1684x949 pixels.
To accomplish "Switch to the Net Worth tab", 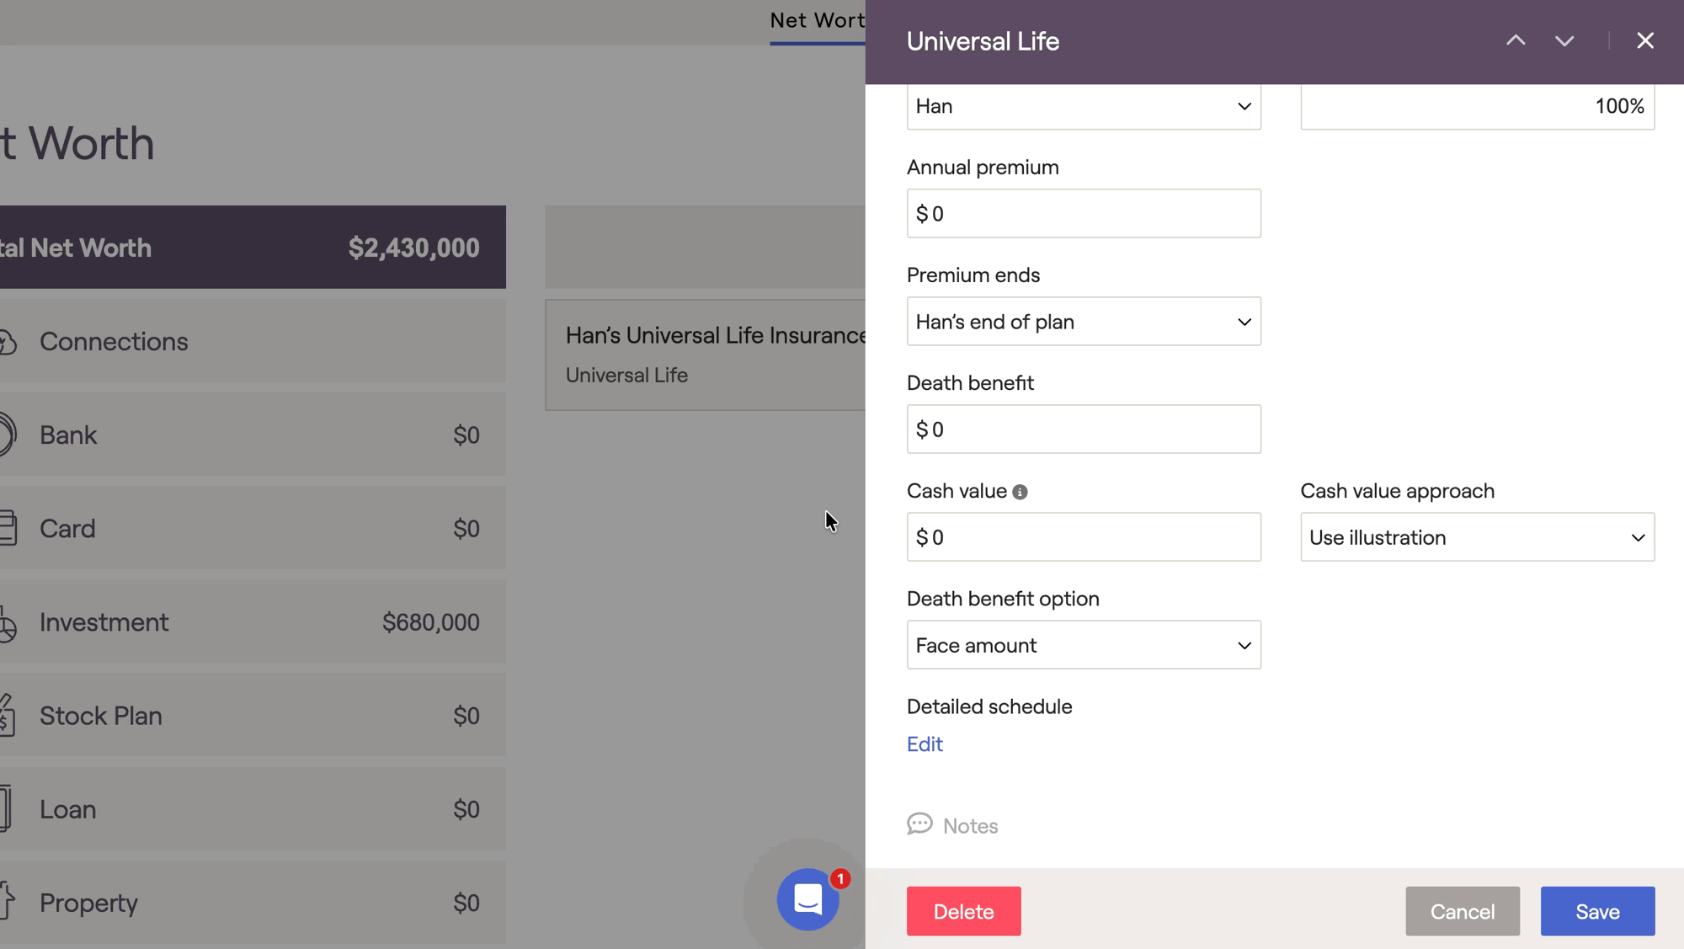I will 816,20.
